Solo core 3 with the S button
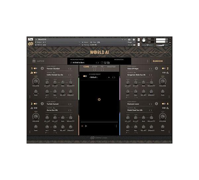 [x=42, y=104]
